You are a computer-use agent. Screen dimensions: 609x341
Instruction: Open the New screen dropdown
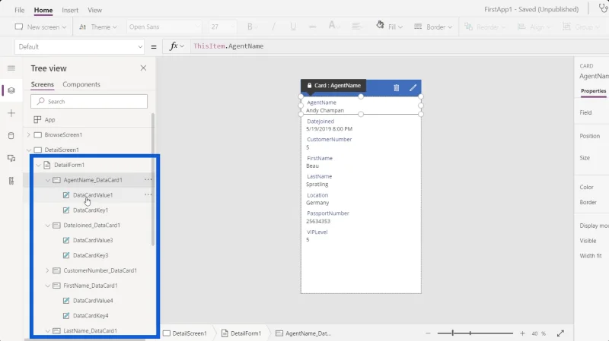pyautogui.click(x=40, y=27)
